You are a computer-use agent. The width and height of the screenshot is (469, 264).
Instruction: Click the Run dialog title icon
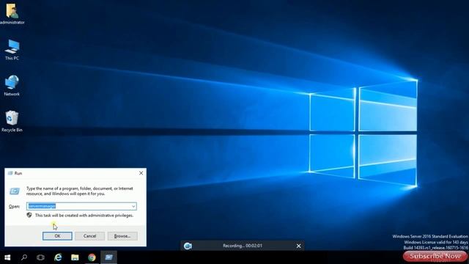point(10,173)
